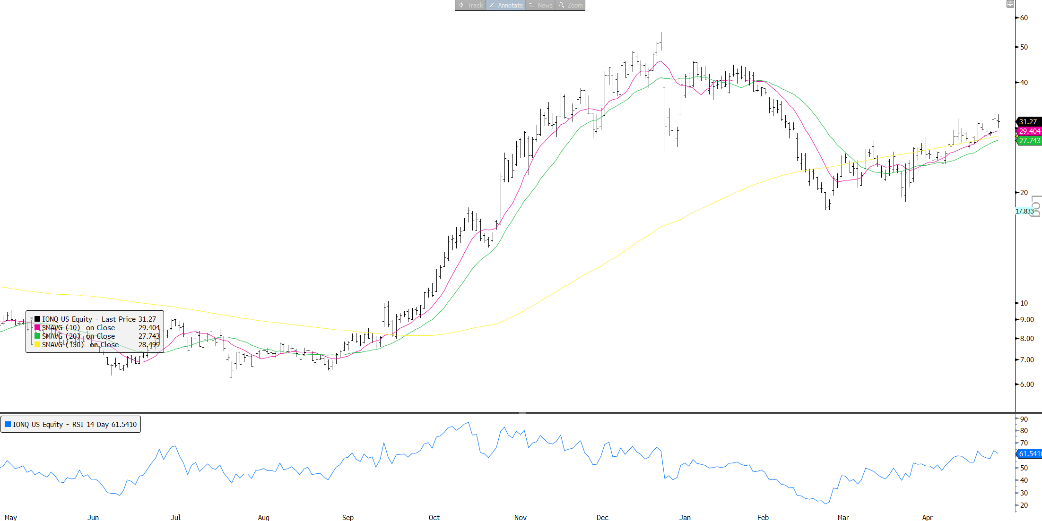Click the green 27.743 axis value tag
This screenshot has height=521, width=1042.
tap(1029, 141)
